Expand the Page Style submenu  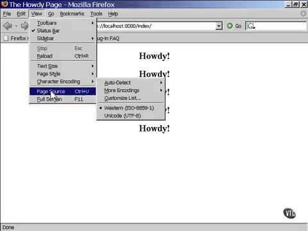click(62, 74)
